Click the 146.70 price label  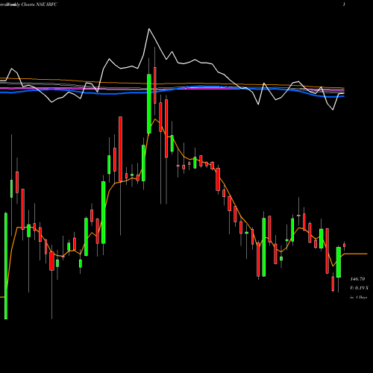click(357, 279)
